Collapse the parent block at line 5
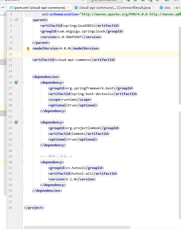This screenshot has width=181, height=229. coord(23,20)
